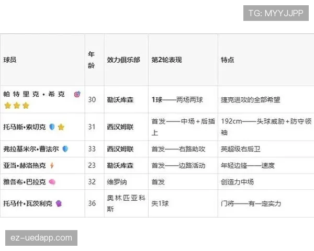This screenshot has height=251, width=314.
Task: Click 西汉姆联 in 托马斯·索切克's row
Action: pyautogui.click(x=120, y=127)
